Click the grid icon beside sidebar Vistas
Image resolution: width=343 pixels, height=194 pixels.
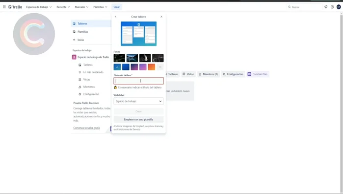[x=80, y=80]
